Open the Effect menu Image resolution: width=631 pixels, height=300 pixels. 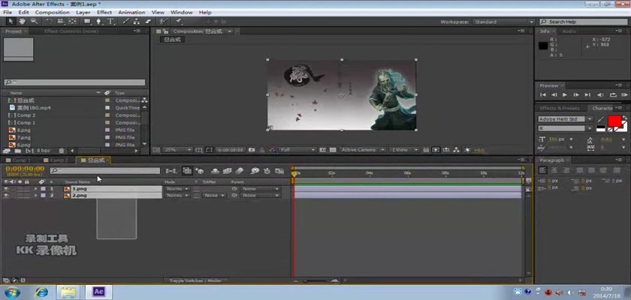tap(104, 13)
